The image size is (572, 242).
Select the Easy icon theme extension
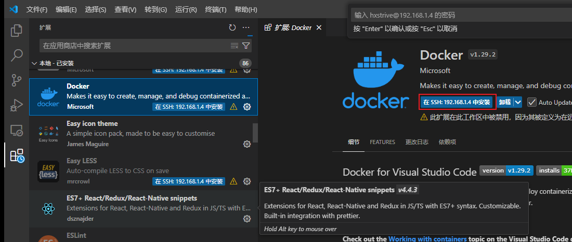pyautogui.click(x=144, y=134)
